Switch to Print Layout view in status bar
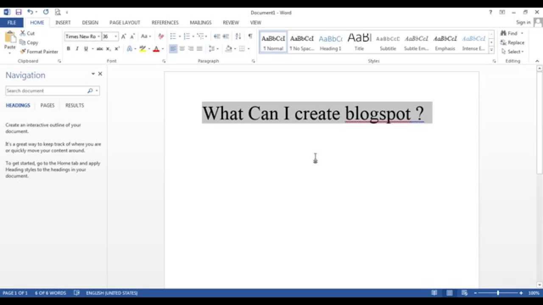The height and width of the screenshot is (305, 543). coord(449,293)
